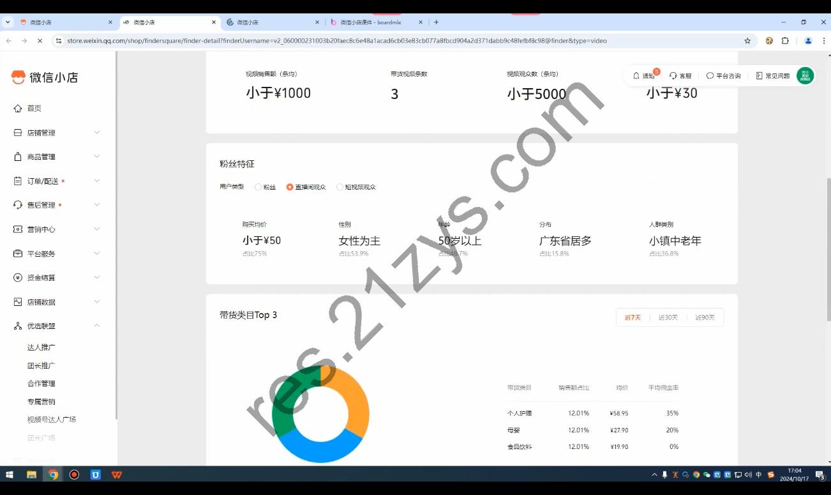Open new browser tab
The width and height of the screenshot is (831, 495).
[437, 22]
